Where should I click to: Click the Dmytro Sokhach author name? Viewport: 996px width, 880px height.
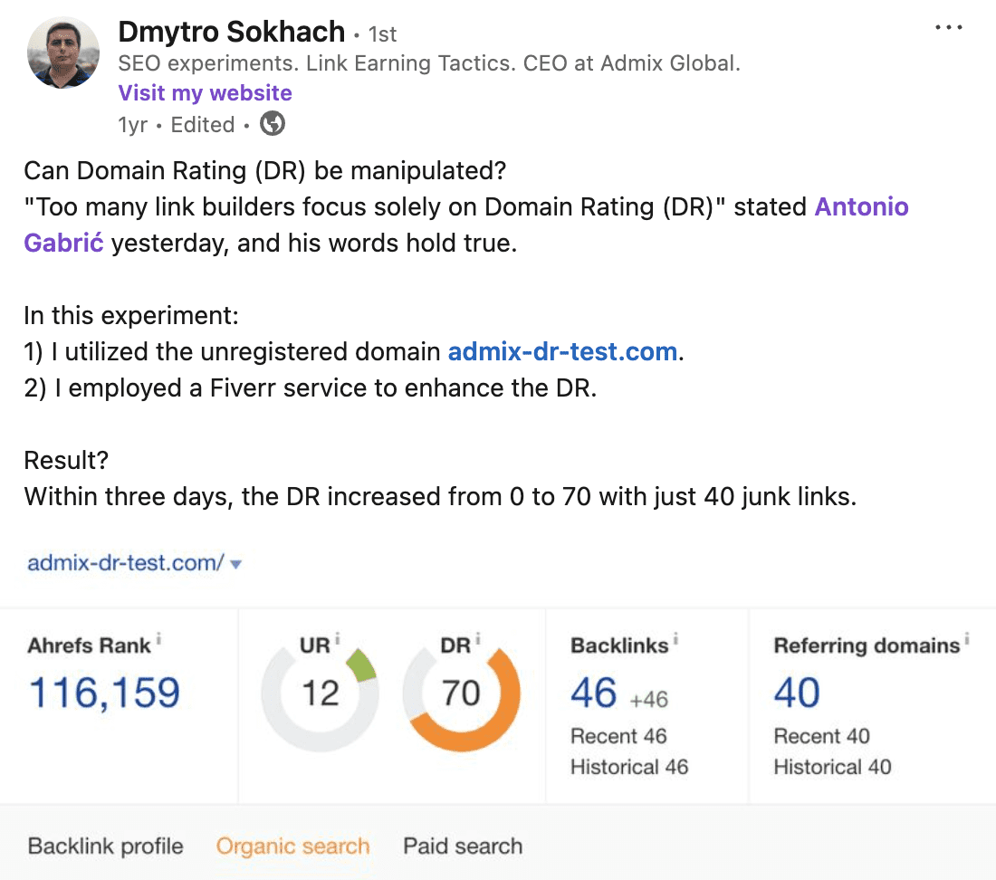click(x=231, y=31)
